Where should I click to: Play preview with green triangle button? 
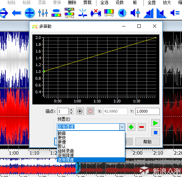click(x=156, y=123)
